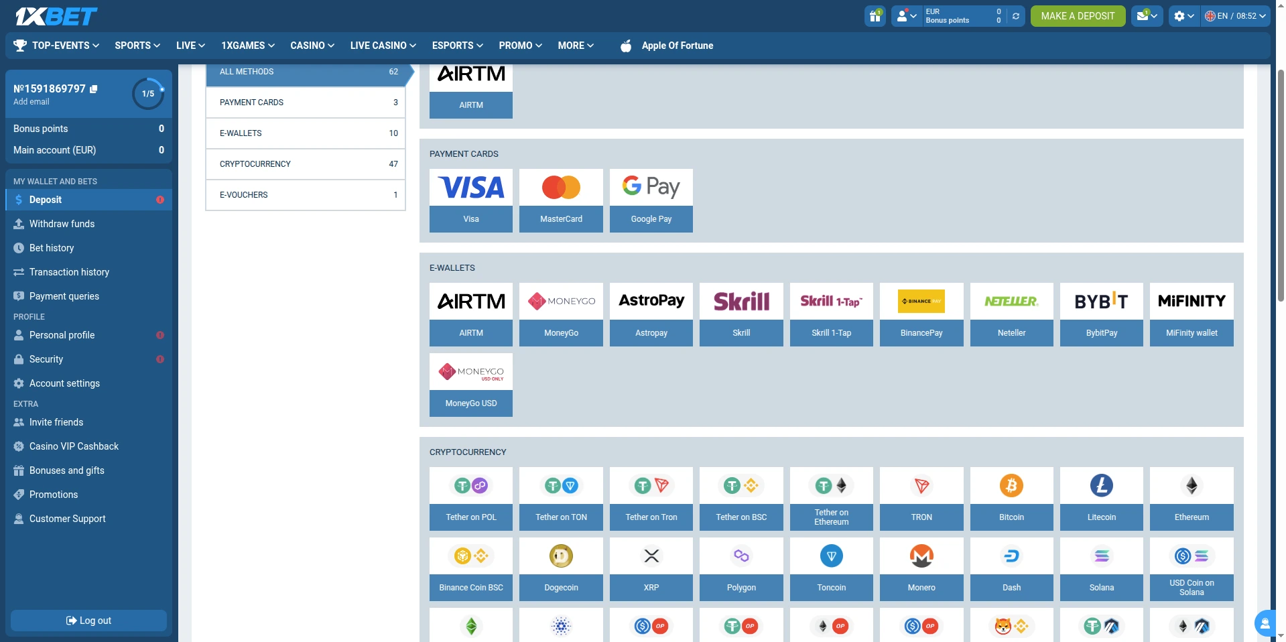Filter by Cryptocurrency payment methods
1286x642 pixels.
(306, 164)
